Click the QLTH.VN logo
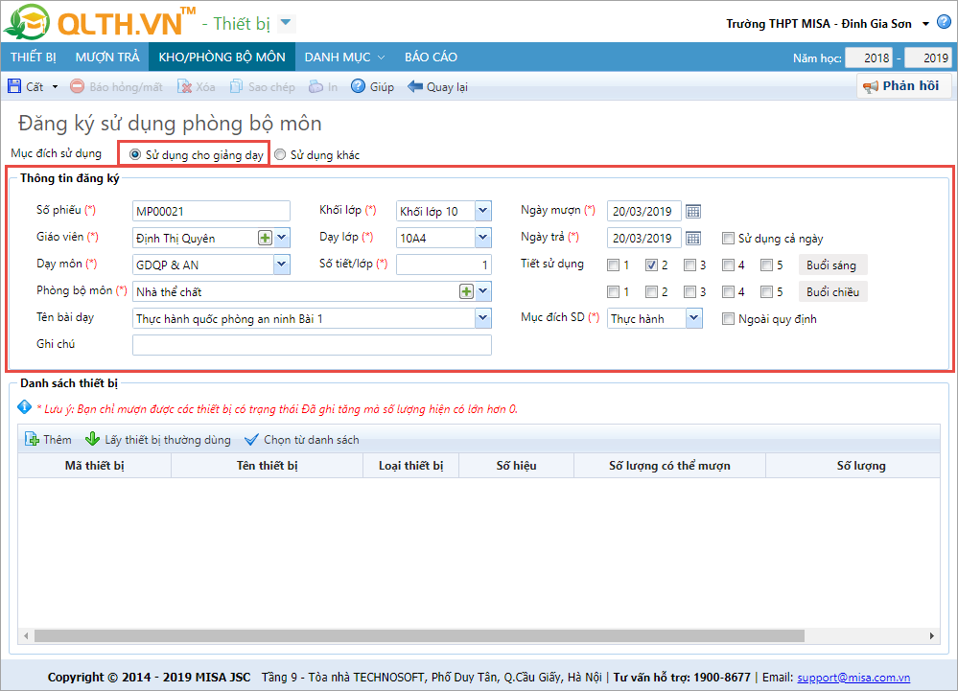This screenshot has height=691, width=958. 101,22
